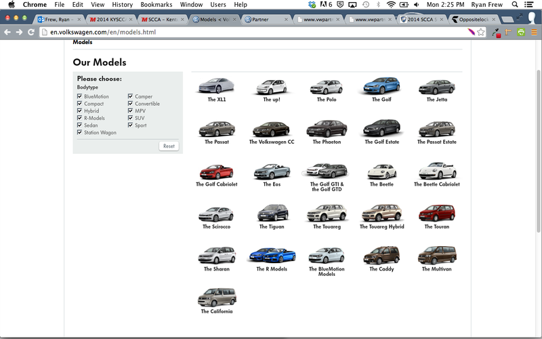Image resolution: width=542 pixels, height=339 pixels.
Task: Uncheck the R-Models filter
Action: 79,118
